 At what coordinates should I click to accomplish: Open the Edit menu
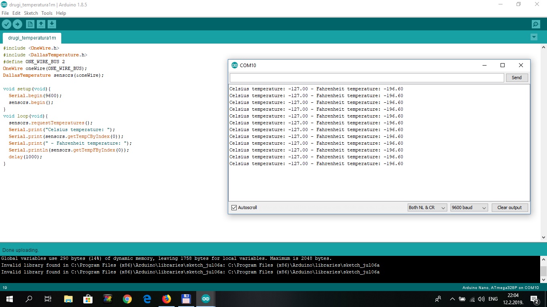click(x=16, y=13)
